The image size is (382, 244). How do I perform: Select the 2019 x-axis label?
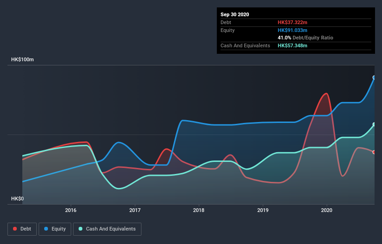click(x=263, y=210)
